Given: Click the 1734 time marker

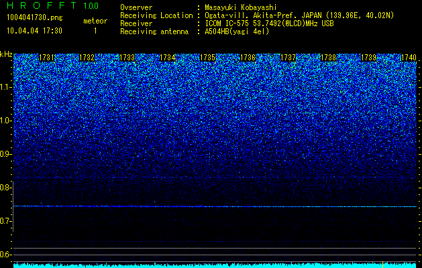Looking at the screenshot, I should 168,58.
